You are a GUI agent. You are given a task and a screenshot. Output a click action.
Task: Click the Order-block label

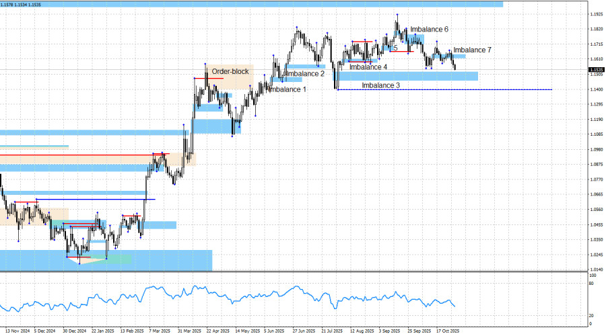click(x=230, y=72)
